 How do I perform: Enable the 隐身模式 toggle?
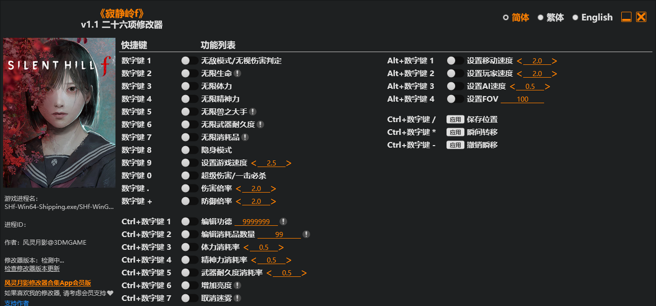[x=189, y=150]
